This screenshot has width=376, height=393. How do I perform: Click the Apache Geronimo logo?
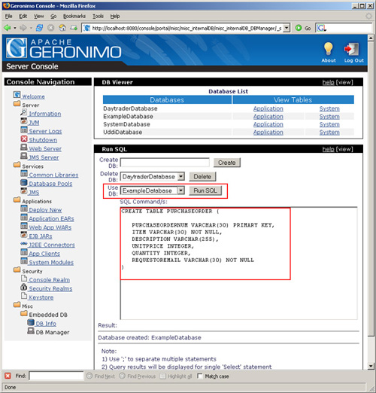pyautogui.click(x=64, y=48)
